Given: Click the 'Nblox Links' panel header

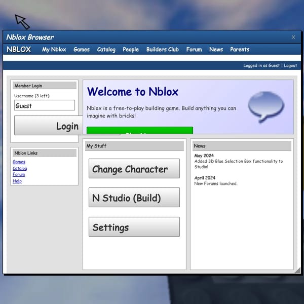Looking at the screenshot, I should [x=45, y=153].
